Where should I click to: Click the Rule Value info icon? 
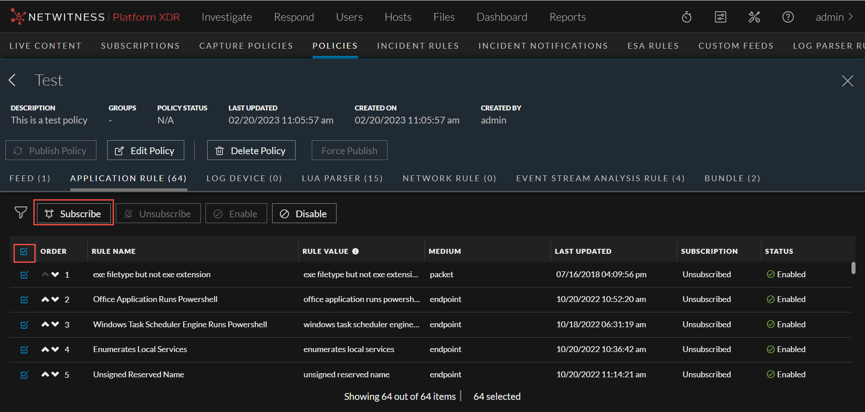point(355,252)
